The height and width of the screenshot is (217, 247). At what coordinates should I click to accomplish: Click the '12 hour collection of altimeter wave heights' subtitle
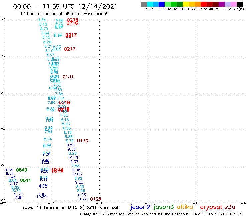click(65, 14)
